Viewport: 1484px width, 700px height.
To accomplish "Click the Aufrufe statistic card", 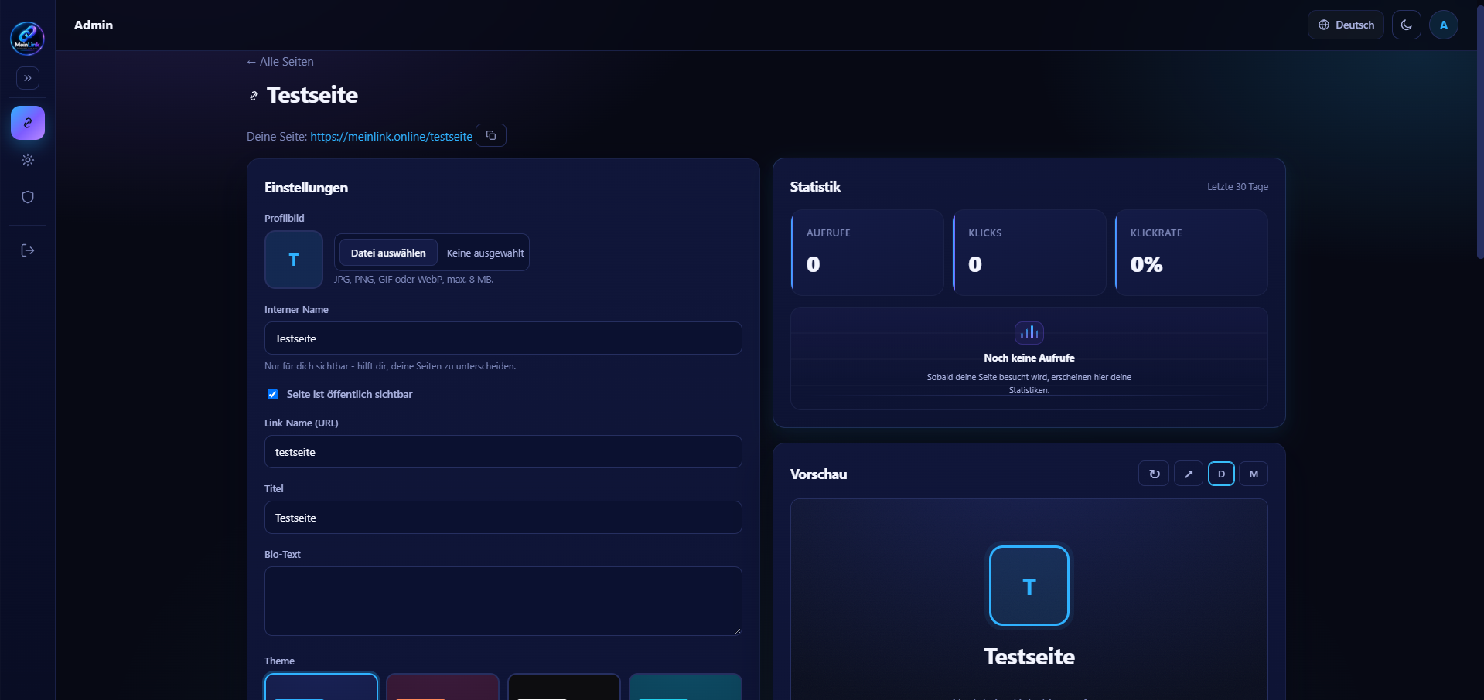I will point(868,253).
